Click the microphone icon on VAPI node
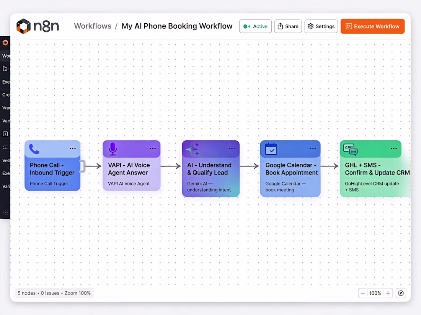This screenshot has width=421, height=315. 113,149
